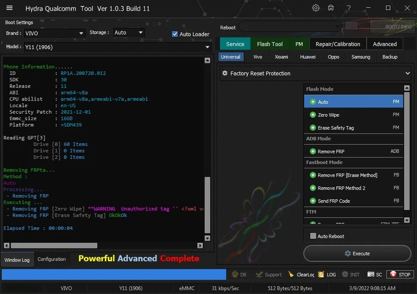The image size is (417, 294).
Task: Disable the Auto Loader checkbox
Action: (175, 34)
